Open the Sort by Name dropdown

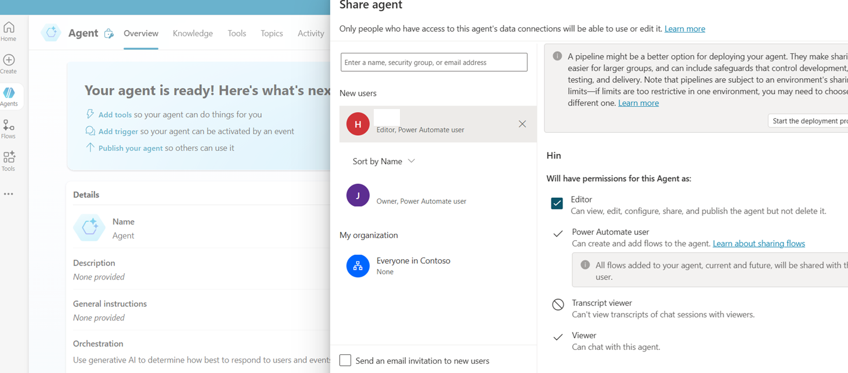[x=384, y=161]
